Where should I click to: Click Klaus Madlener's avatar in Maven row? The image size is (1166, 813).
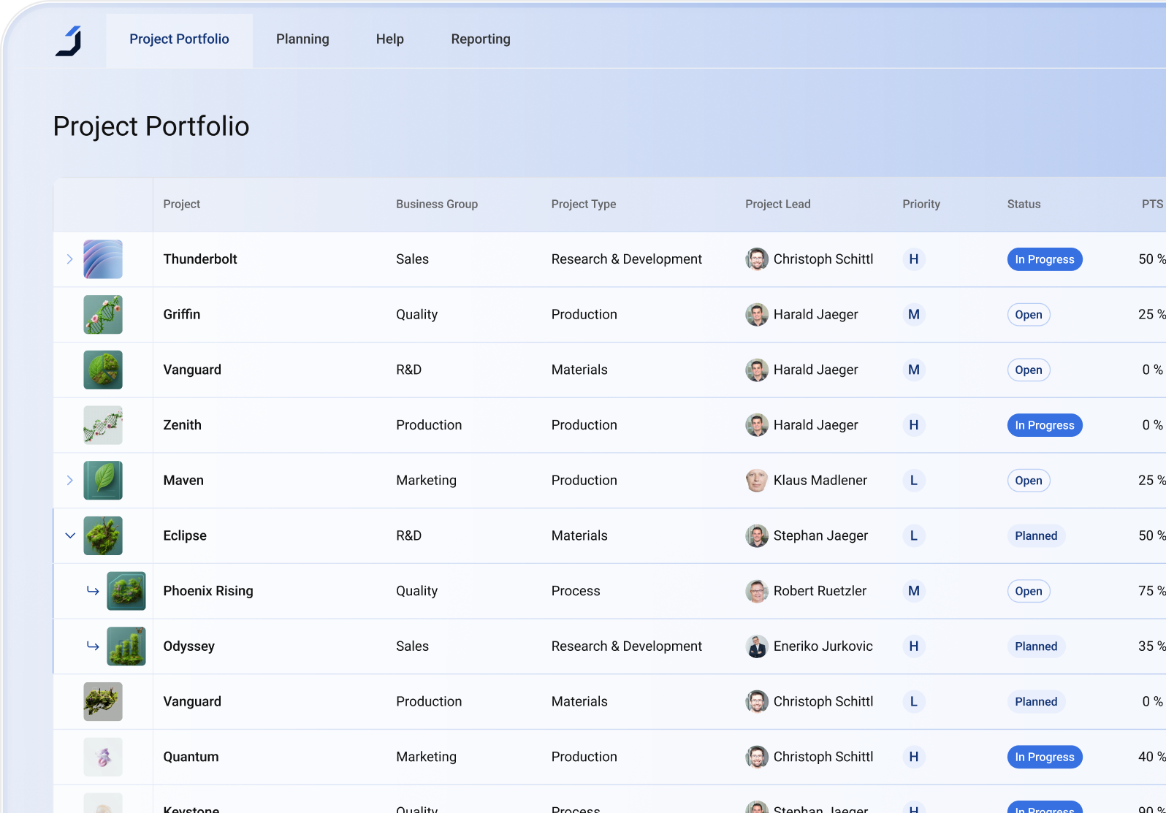coord(757,481)
